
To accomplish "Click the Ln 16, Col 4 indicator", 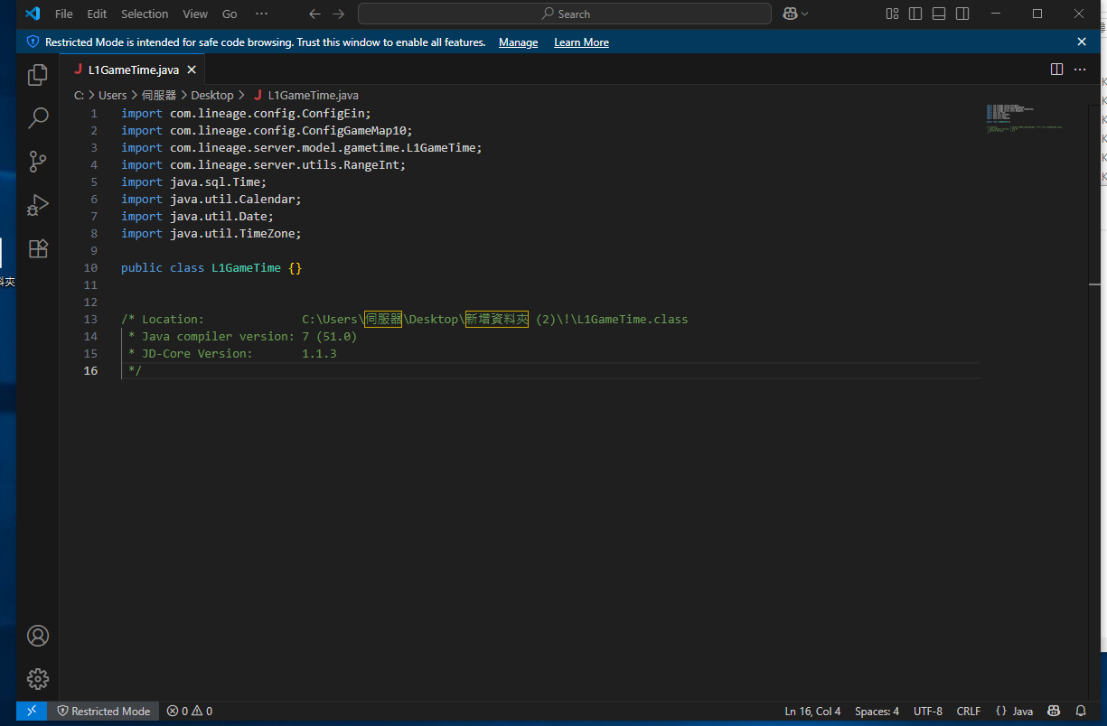I will pos(812,711).
